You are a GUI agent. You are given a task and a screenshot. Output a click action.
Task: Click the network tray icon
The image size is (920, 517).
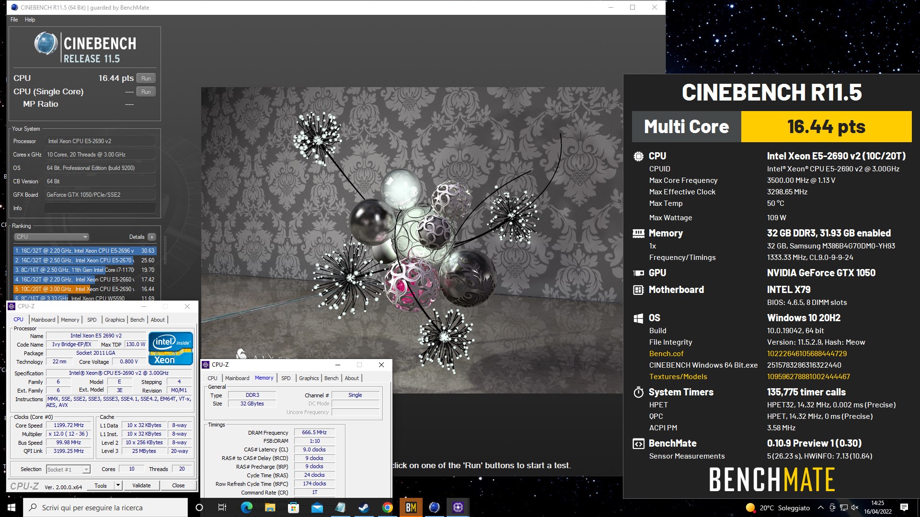[x=844, y=507]
